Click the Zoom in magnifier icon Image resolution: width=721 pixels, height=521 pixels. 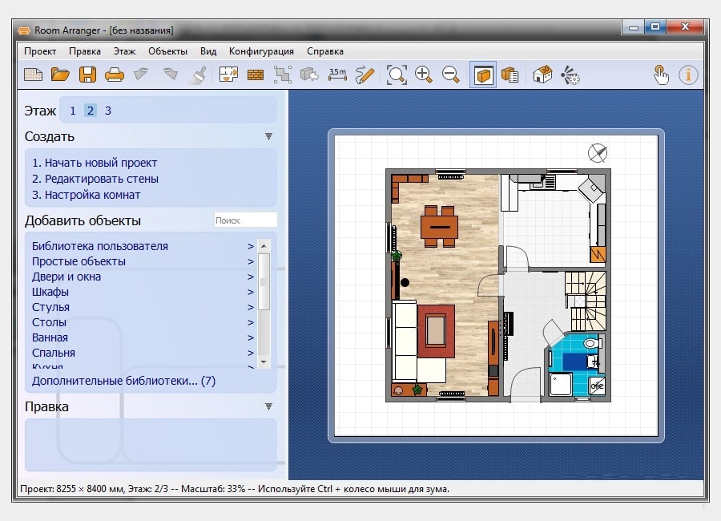423,75
